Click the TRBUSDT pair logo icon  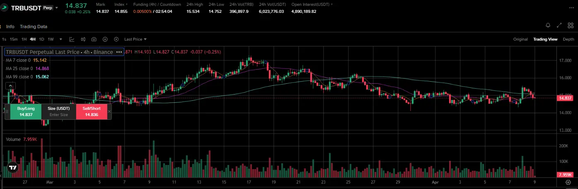(5, 7)
